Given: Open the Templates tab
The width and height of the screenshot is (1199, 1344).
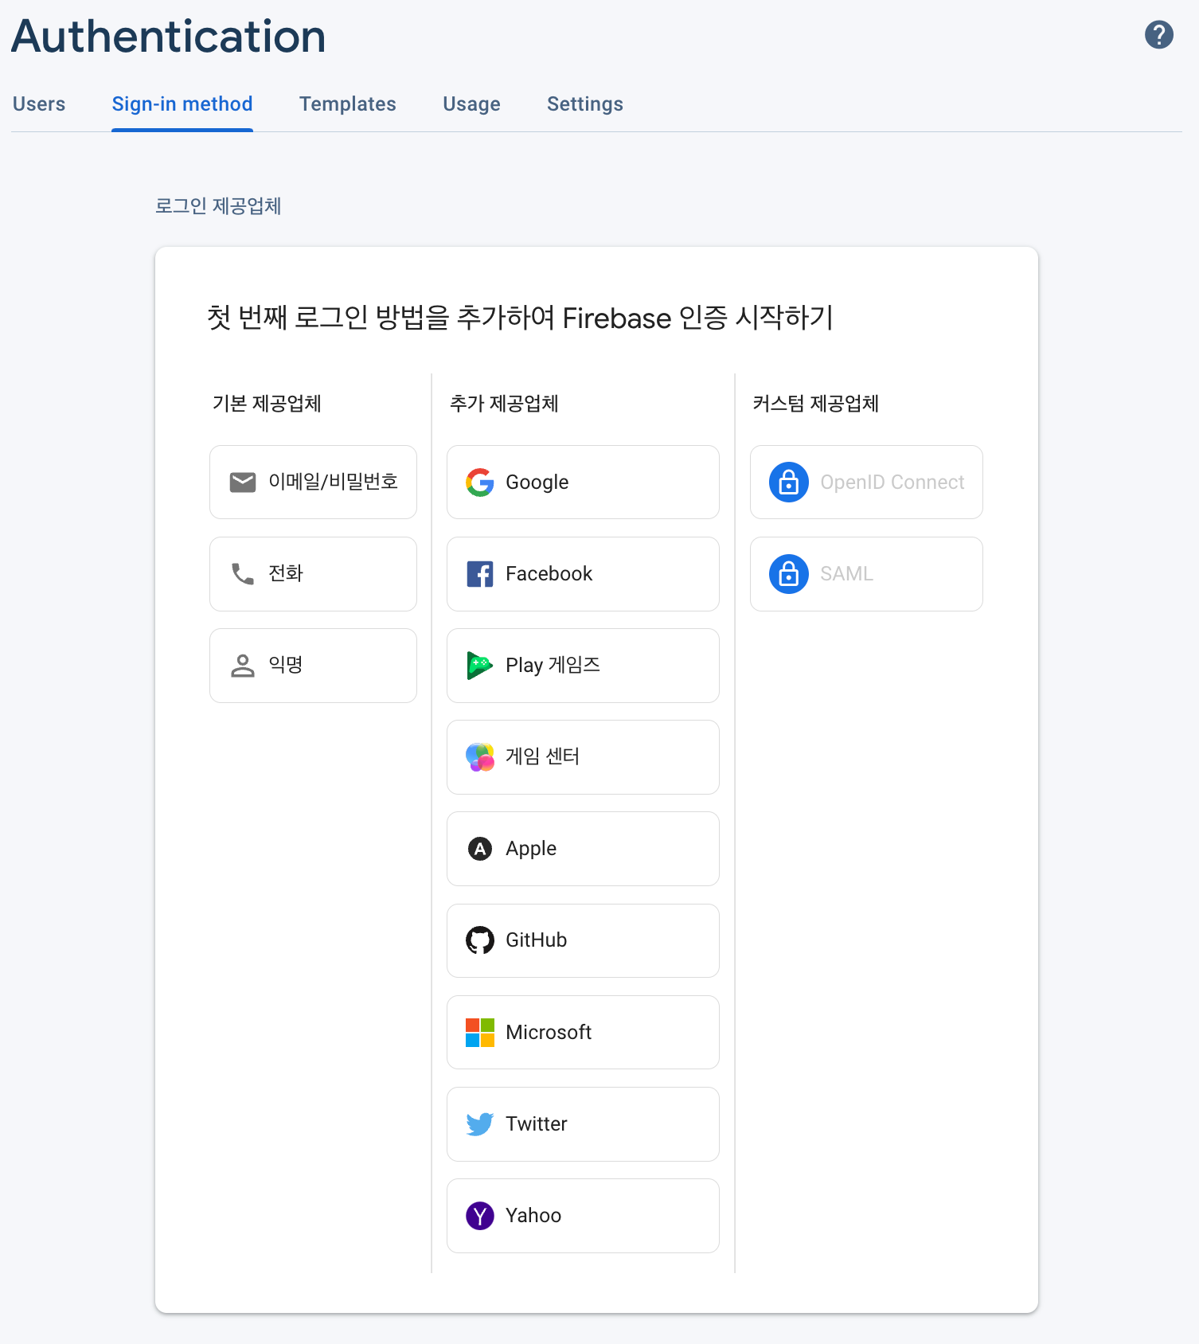Looking at the screenshot, I should coord(348,104).
